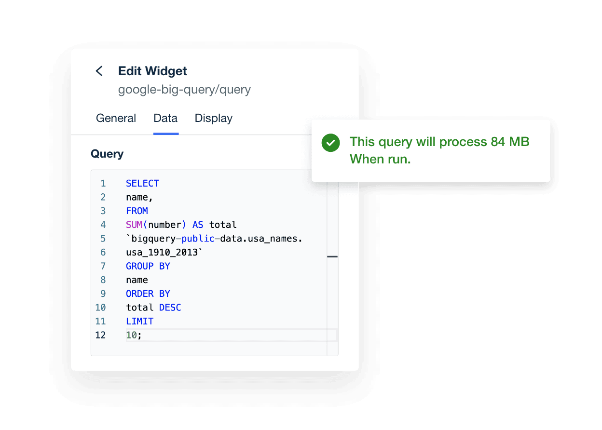Click the editor scrollbar thumb
Viewport: 602px width, 430px height.
click(332, 257)
